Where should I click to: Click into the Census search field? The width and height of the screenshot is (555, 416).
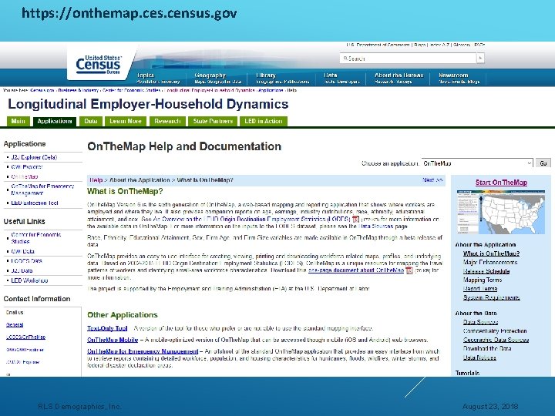click(x=408, y=59)
